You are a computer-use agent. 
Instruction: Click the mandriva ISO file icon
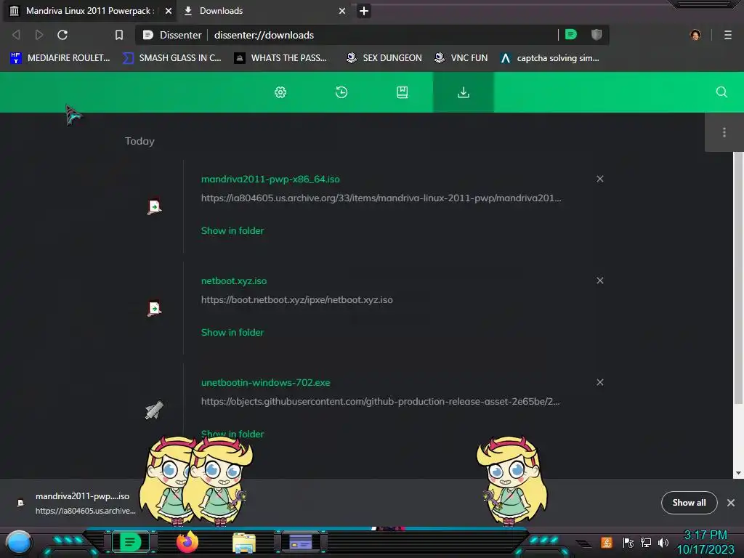click(154, 206)
